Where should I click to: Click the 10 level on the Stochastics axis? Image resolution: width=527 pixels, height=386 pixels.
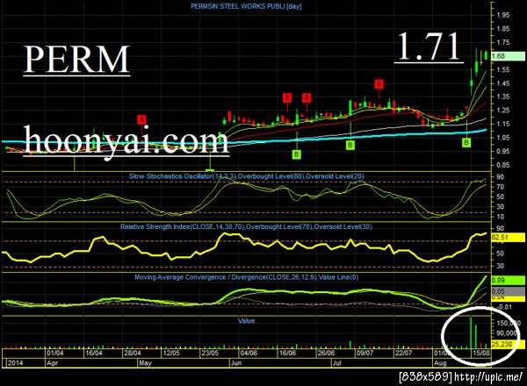(500, 217)
